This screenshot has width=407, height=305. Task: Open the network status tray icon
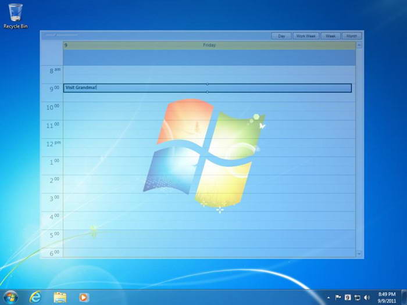pyautogui.click(x=358, y=297)
